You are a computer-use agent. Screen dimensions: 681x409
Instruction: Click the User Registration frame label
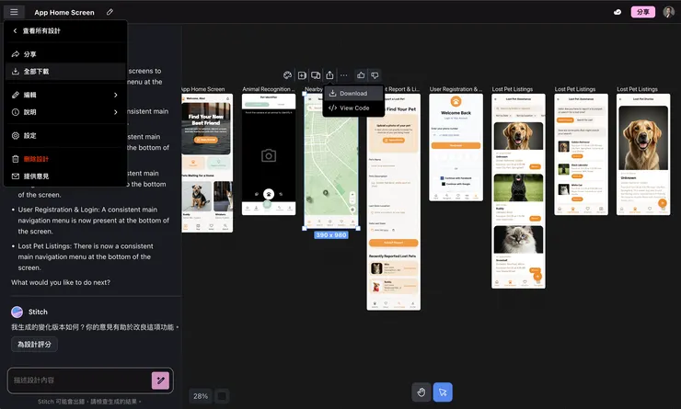pos(456,89)
